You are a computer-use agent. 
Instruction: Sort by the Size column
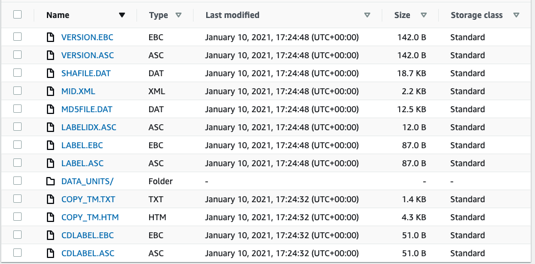click(424, 15)
